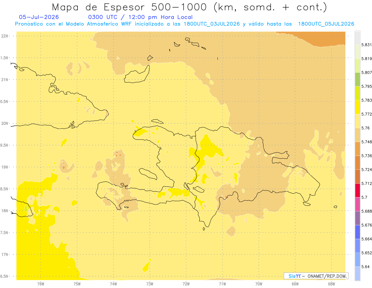Select the legend value "5.748"
372x288 pixels.
click(366, 142)
